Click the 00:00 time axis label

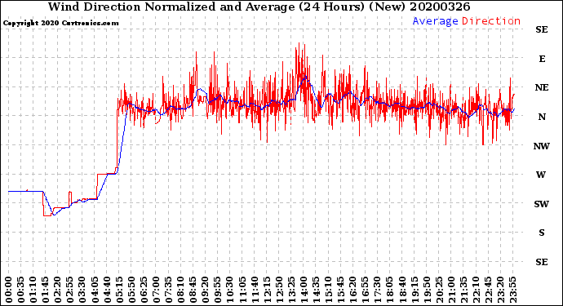(x=8, y=290)
